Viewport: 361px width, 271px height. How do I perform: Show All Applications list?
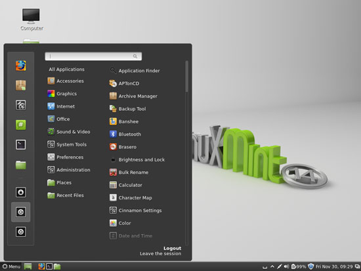point(66,70)
